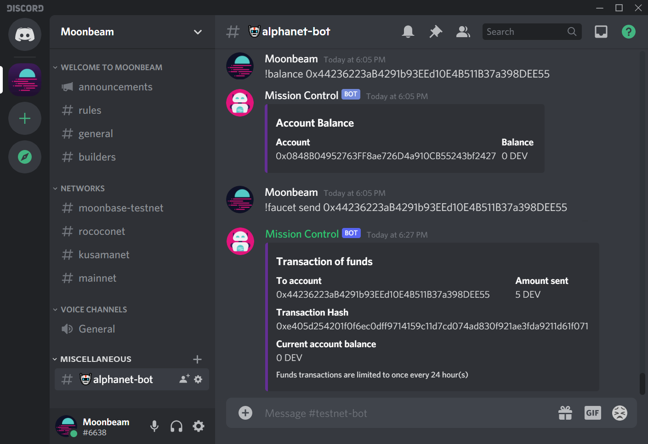
Task: Open the GIF picker button
Action: tap(593, 413)
